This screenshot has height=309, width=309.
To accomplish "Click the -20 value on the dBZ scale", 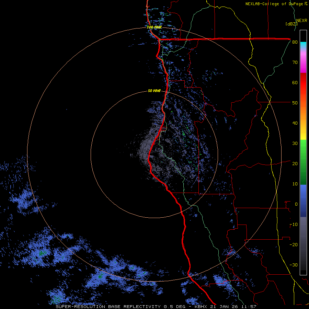I will click(294, 245).
